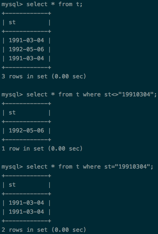Click the query containing st<>"19910304"

coord(92,94)
